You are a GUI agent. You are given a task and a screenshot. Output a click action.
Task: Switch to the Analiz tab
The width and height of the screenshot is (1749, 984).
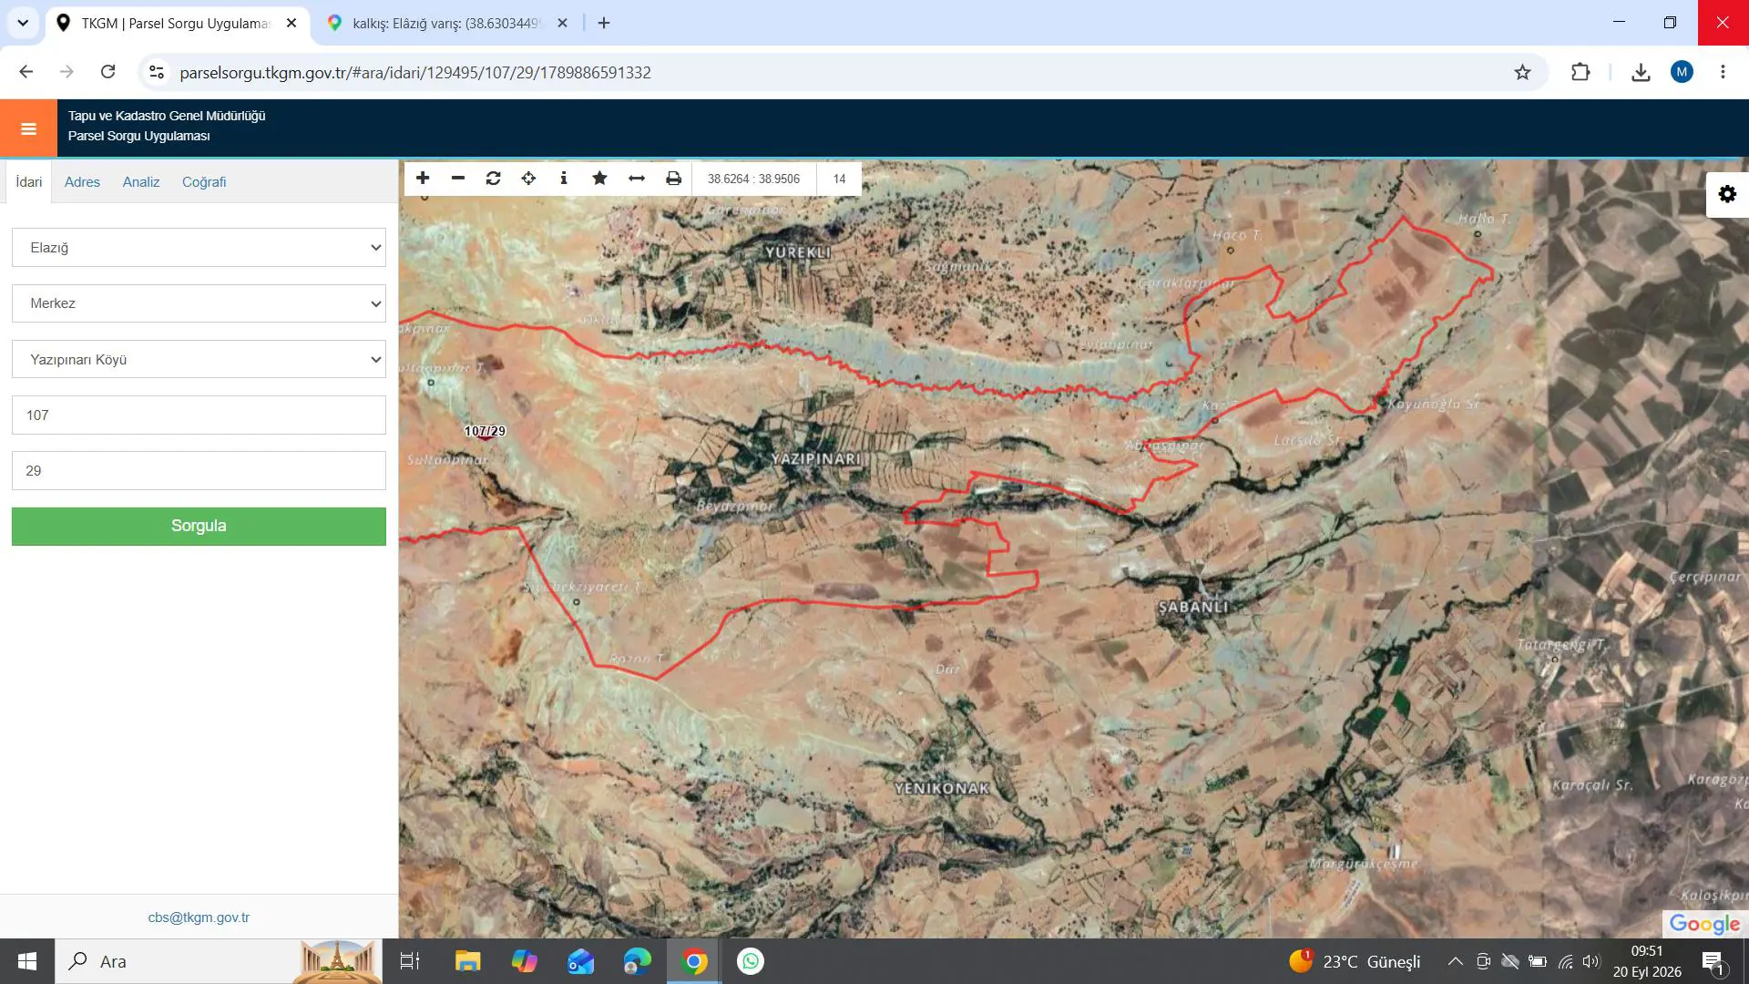tap(141, 182)
